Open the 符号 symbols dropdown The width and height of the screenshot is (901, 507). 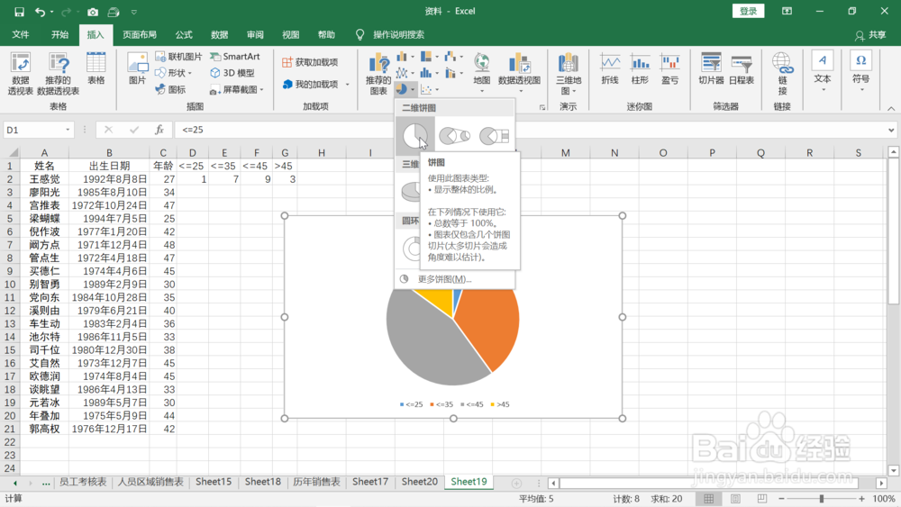click(x=860, y=90)
